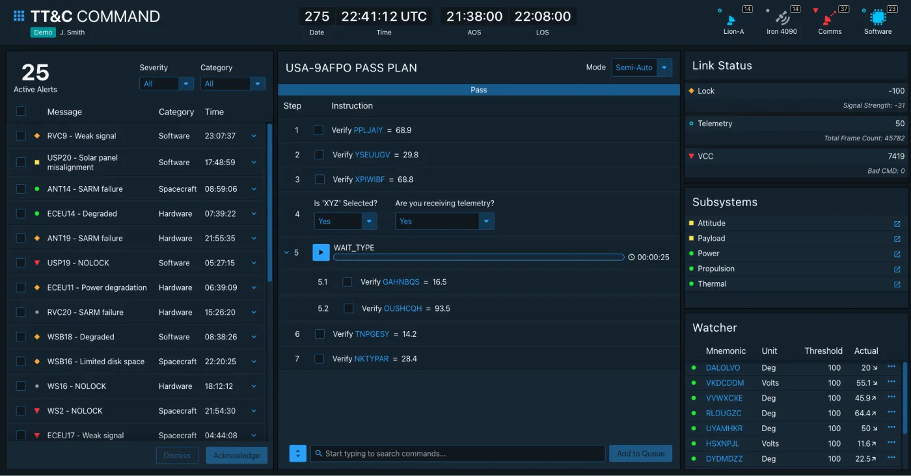
Task: Open the Severity filter dropdown
Action: tap(166, 83)
